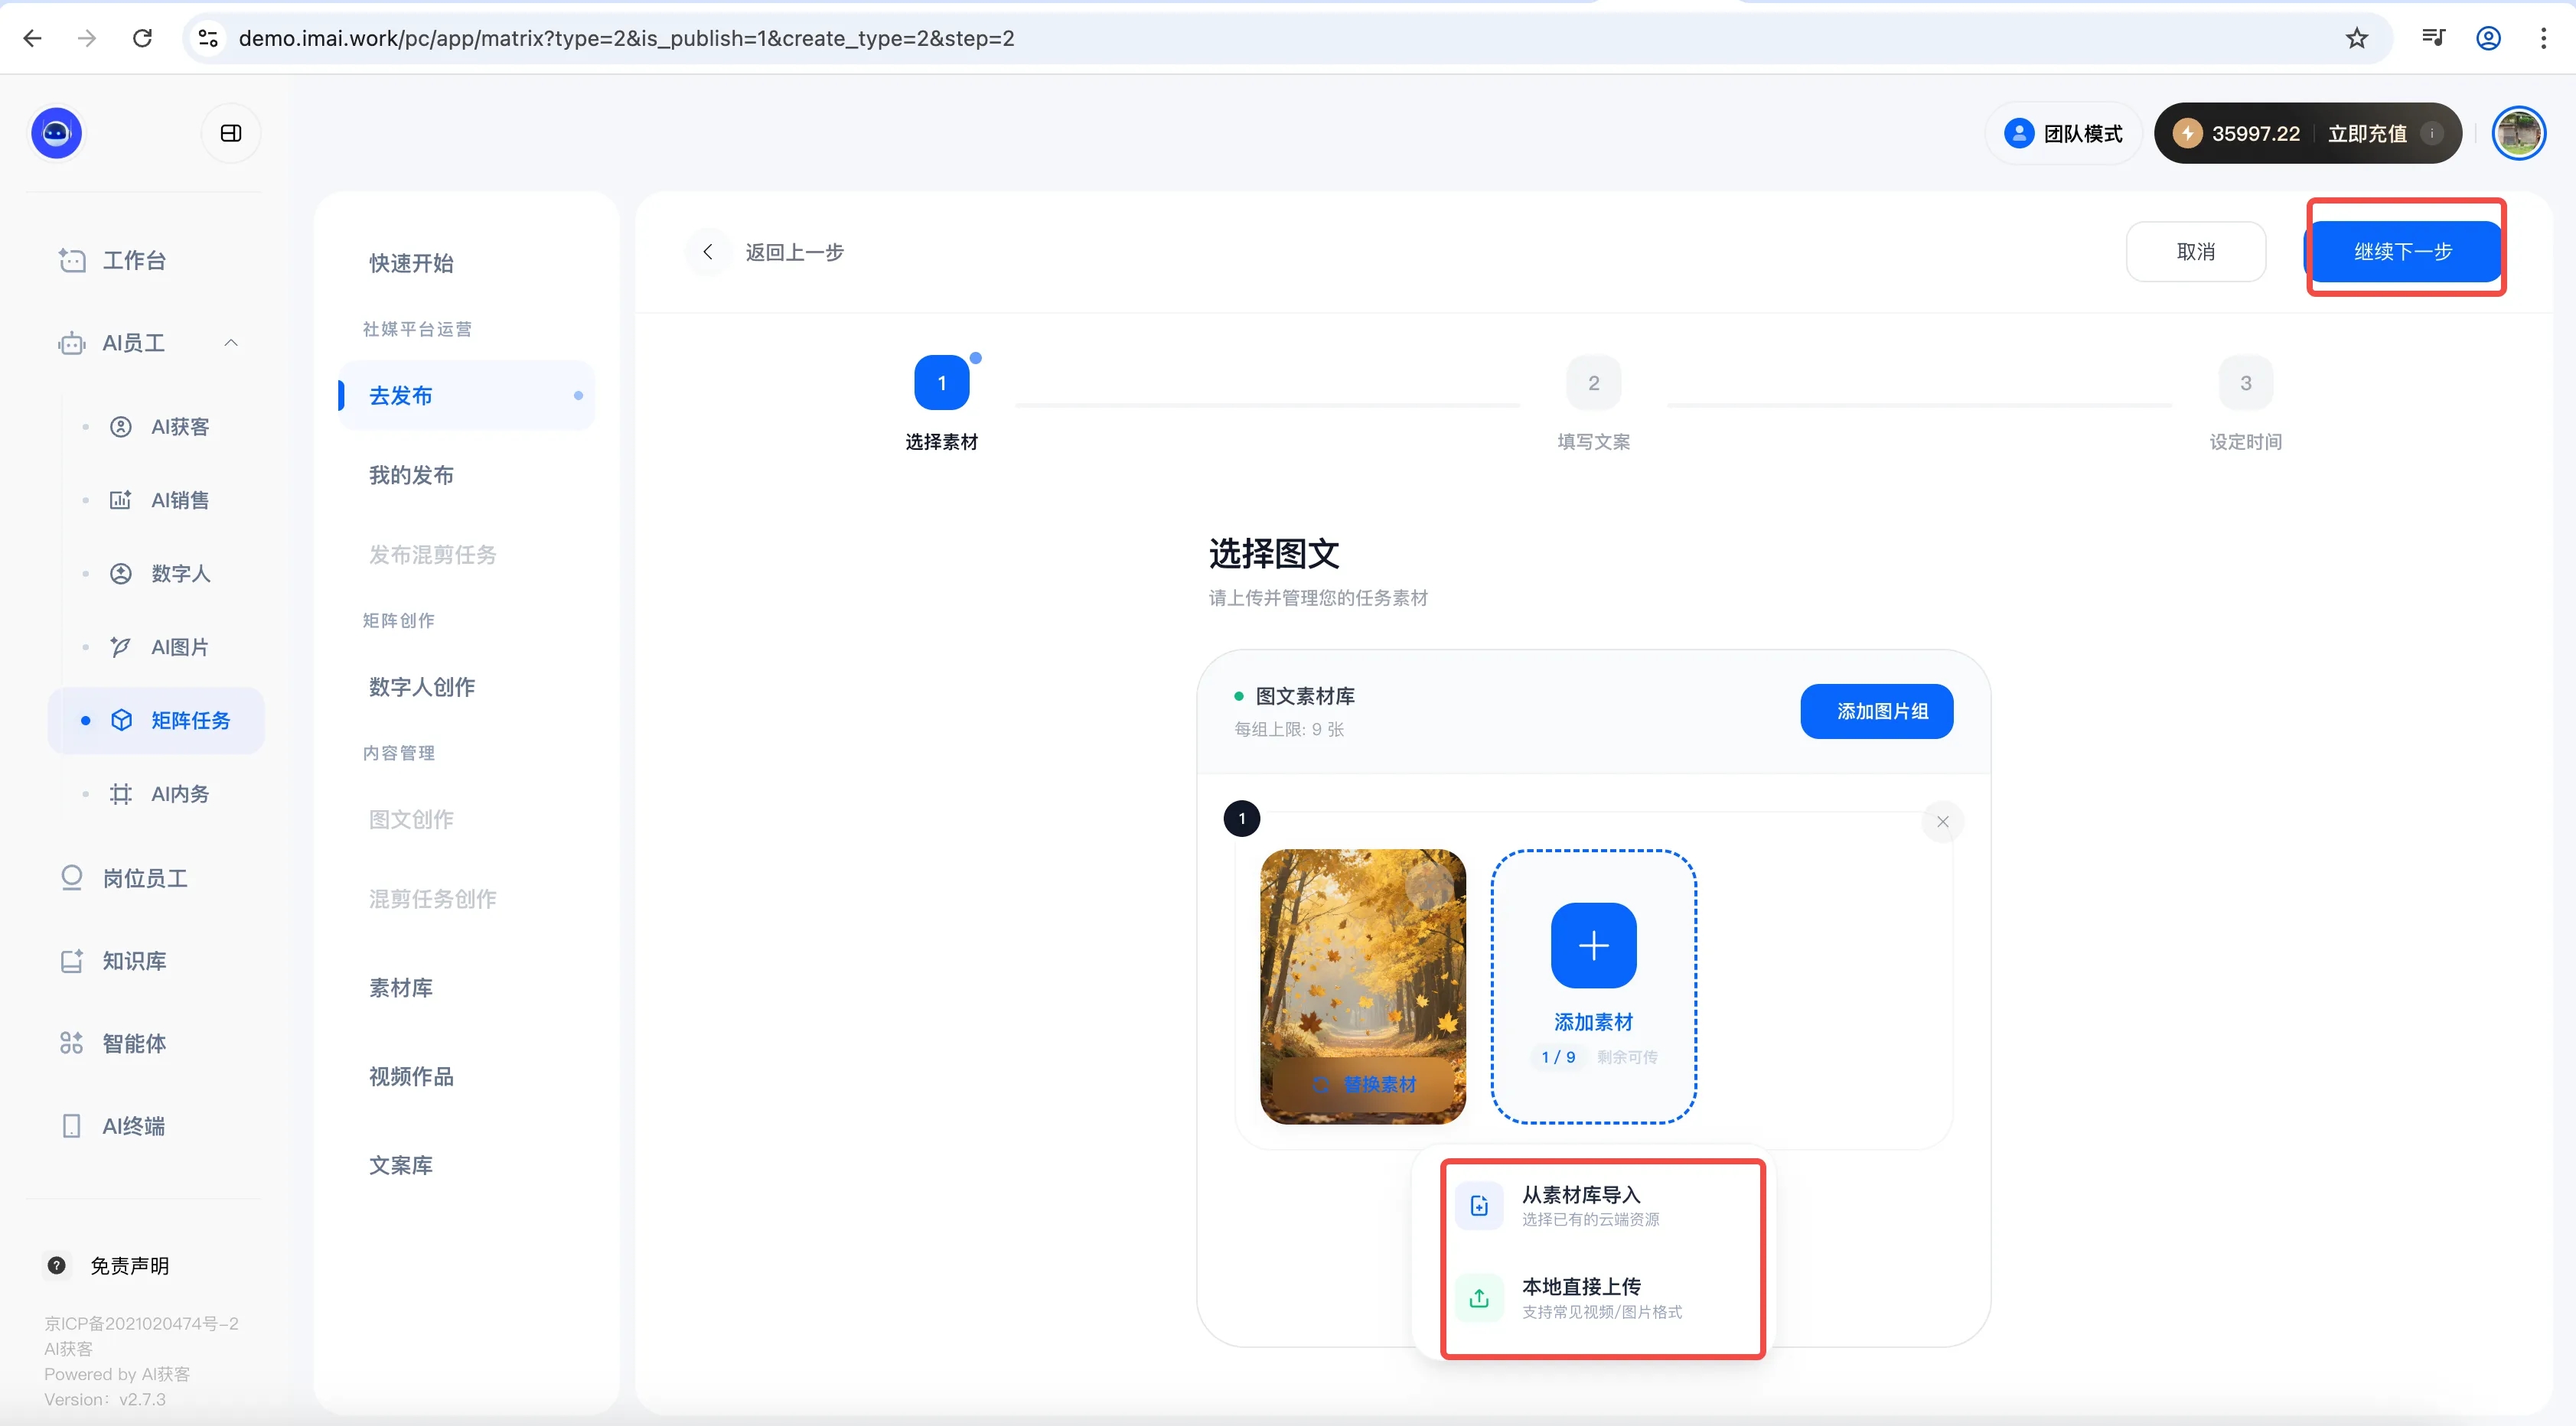2576x1426 pixels.
Task: Click the 立即充值 info icon
Action: click(2432, 133)
